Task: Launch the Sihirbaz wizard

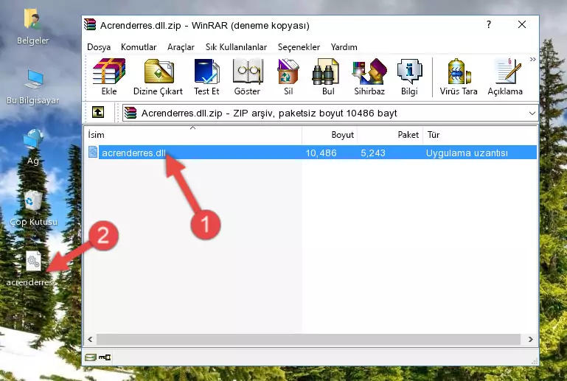Action: 369,77
